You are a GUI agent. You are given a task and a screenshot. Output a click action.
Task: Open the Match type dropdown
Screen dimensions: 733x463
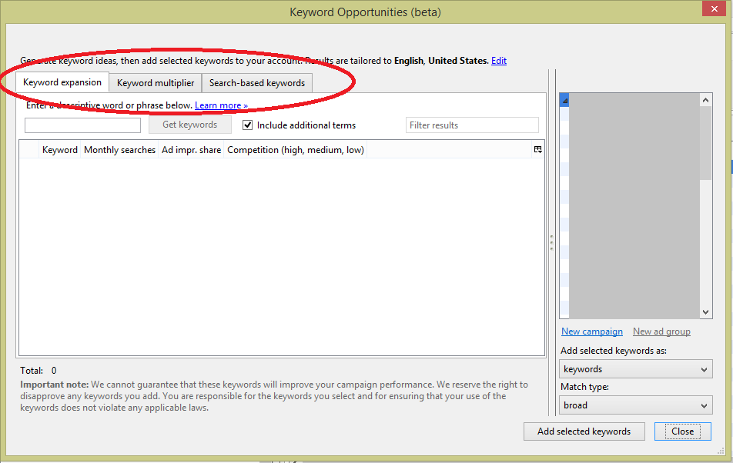[x=635, y=405]
